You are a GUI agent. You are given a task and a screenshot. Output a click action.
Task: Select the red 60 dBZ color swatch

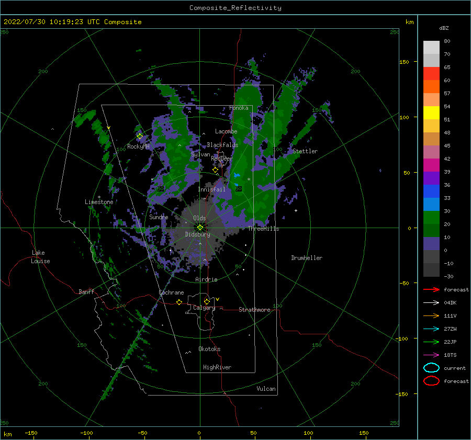(431, 74)
